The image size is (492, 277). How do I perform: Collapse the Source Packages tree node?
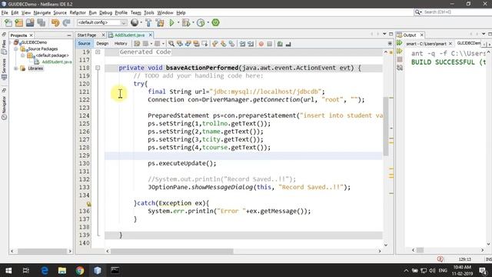click(16, 49)
